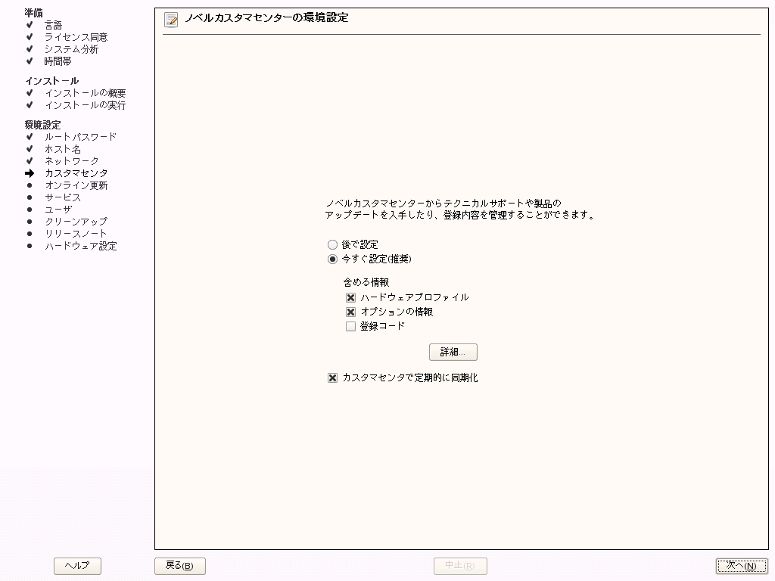Uncheck the ハードウェアプロファイル checkbox

click(350, 297)
